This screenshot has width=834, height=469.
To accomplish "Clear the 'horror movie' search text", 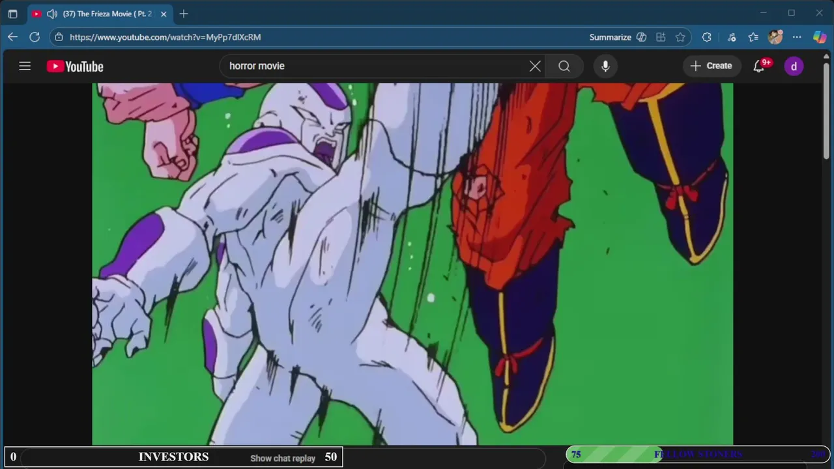I will [535, 66].
